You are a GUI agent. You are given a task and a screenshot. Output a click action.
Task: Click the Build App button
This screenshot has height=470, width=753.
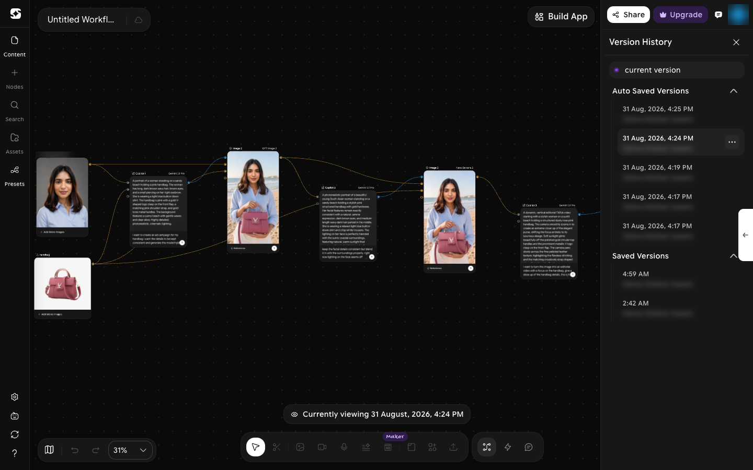click(561, 17)
